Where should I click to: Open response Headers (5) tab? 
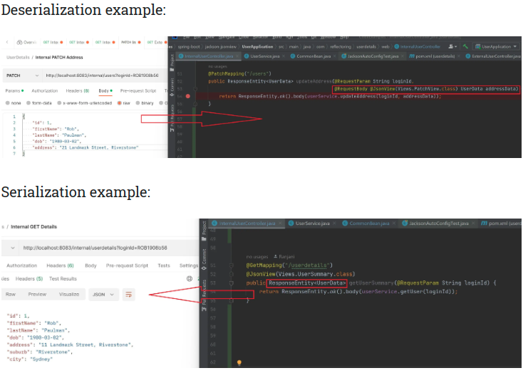coord(29,279)
